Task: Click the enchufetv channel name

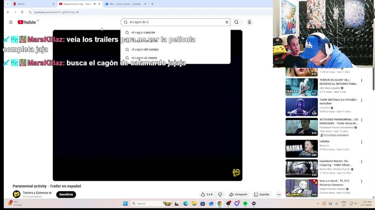Action: click(324, 108)
